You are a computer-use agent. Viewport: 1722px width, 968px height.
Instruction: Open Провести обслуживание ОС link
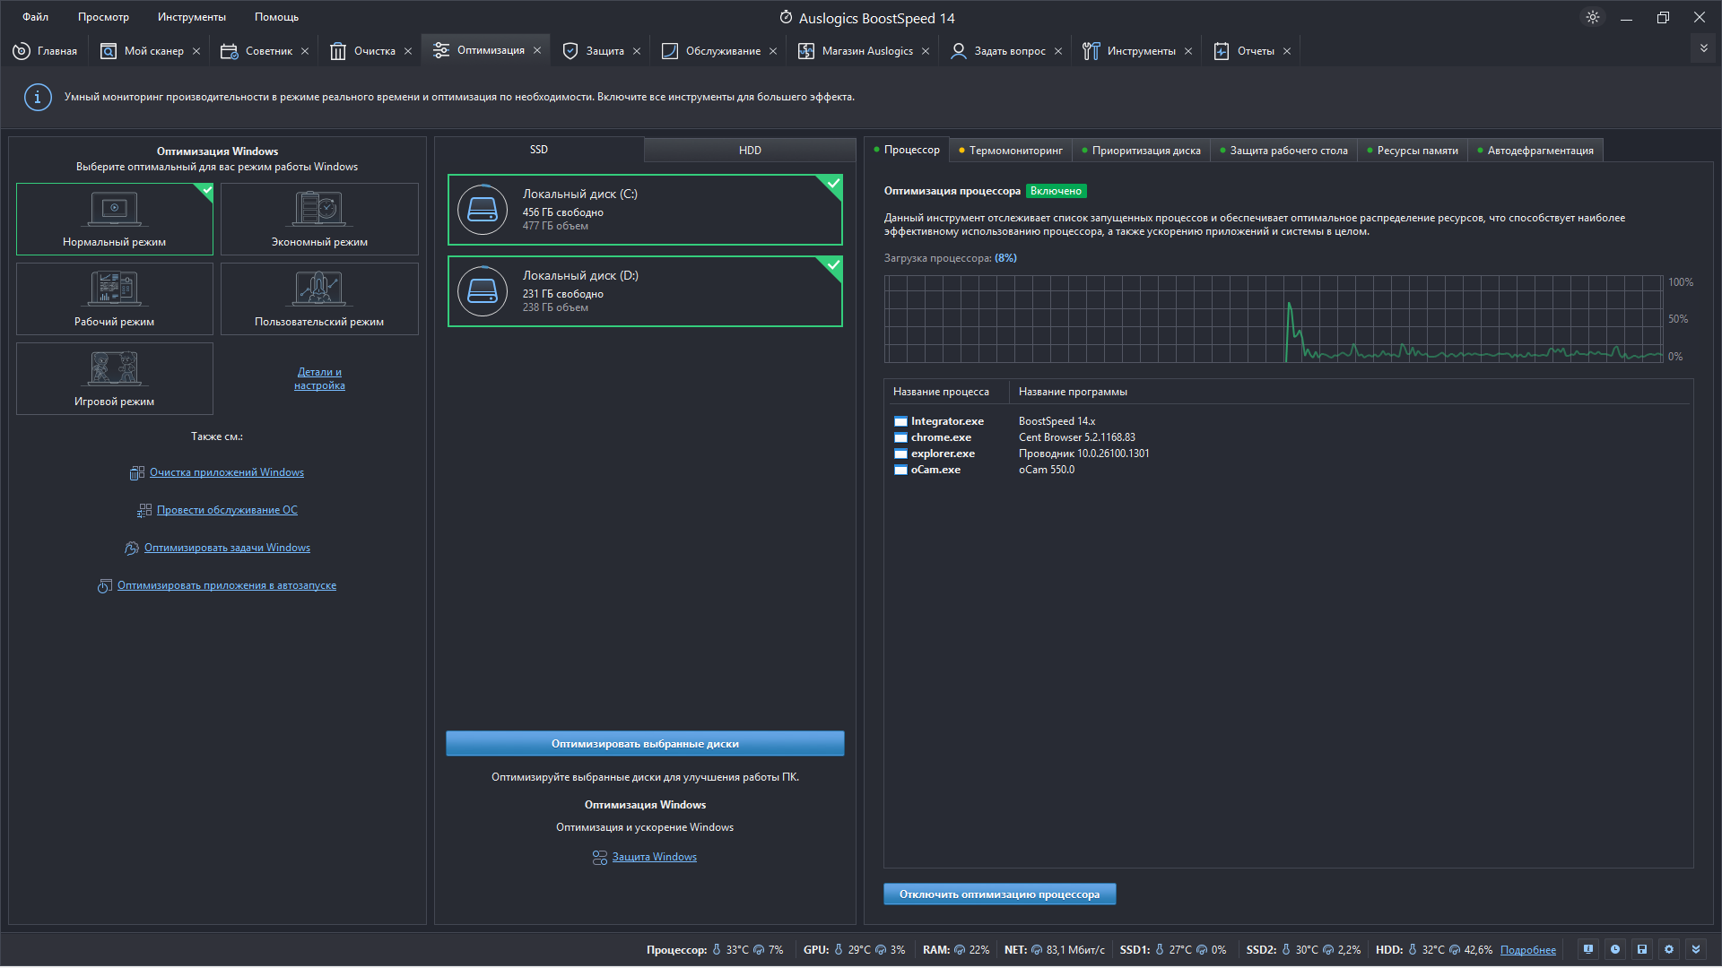pyautogui.click(x=227, y=510)
